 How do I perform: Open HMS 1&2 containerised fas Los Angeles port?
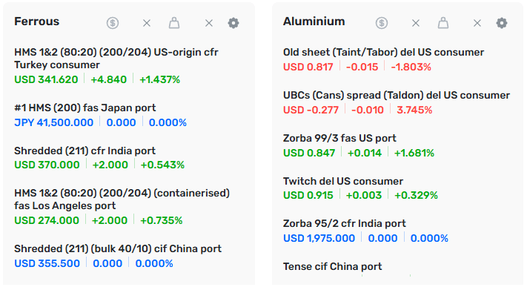pyautogui.click(x=122, y=199)
